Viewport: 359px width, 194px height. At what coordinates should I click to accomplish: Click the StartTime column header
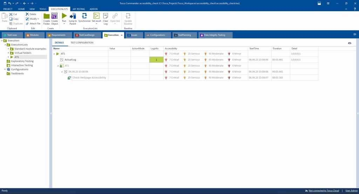point(260,48)
